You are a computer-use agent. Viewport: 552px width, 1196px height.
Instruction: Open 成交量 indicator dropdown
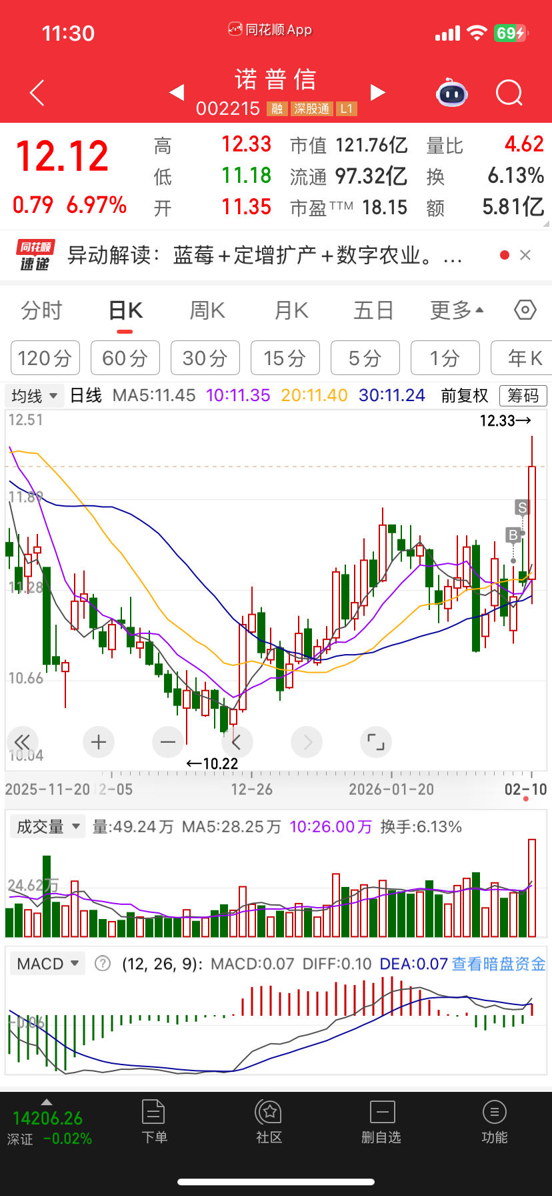pos(48,827)
